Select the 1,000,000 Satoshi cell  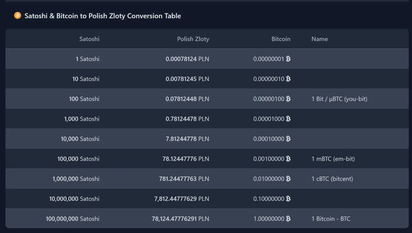click(x=76, y=179)
